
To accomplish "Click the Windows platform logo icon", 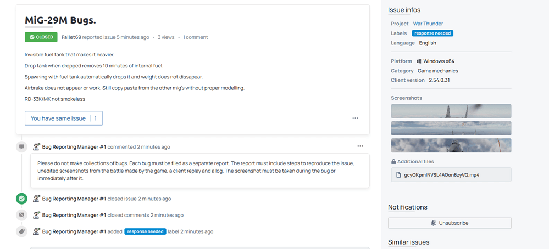I will coord(419,61).
